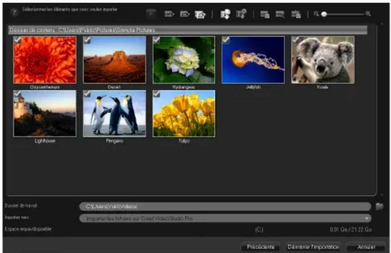Select the flag marking icon on toolbar

click(151, 13)
